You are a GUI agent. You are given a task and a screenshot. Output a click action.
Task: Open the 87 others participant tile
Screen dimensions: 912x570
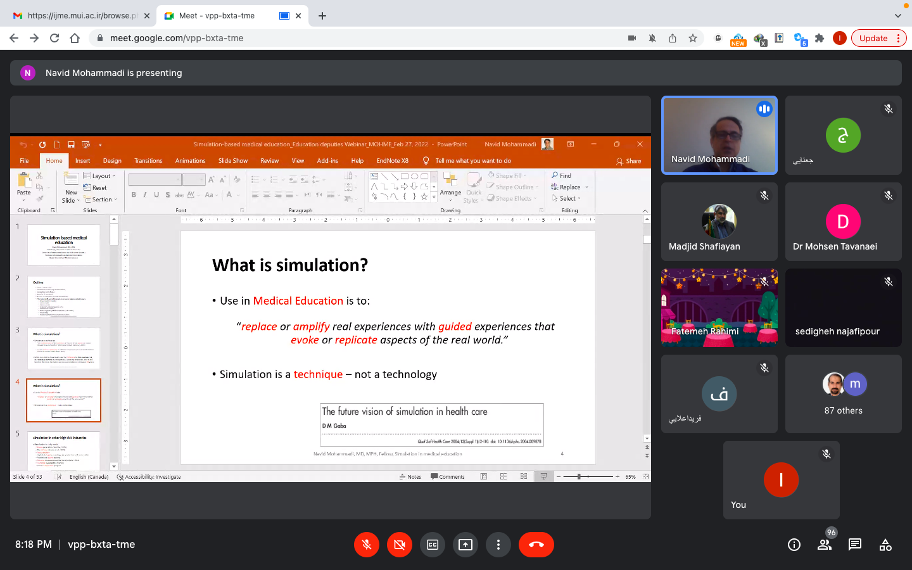click(843, 394)
